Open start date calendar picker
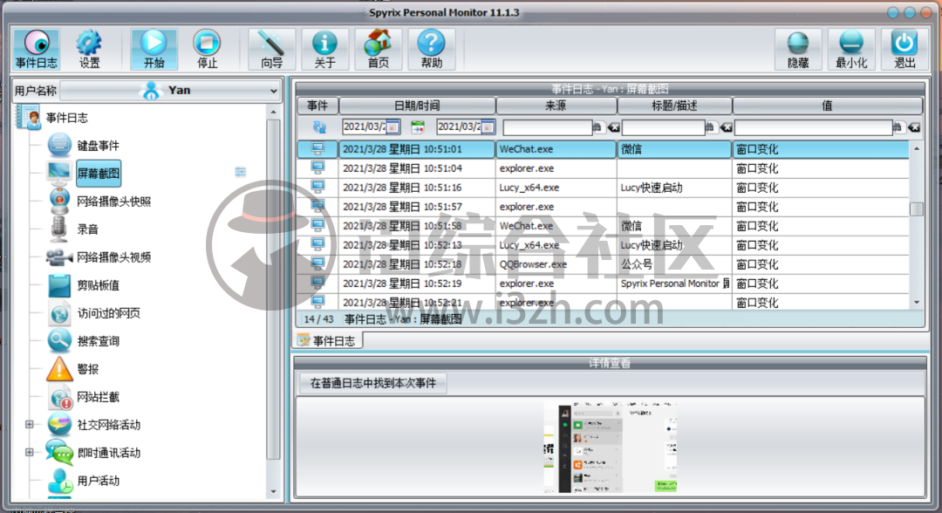Screen dimensions: 942x513 tap(392, 127)
